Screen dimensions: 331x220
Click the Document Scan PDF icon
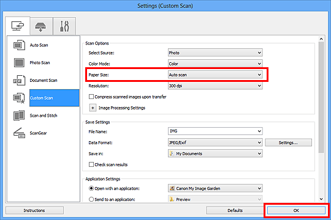(19, 80)
